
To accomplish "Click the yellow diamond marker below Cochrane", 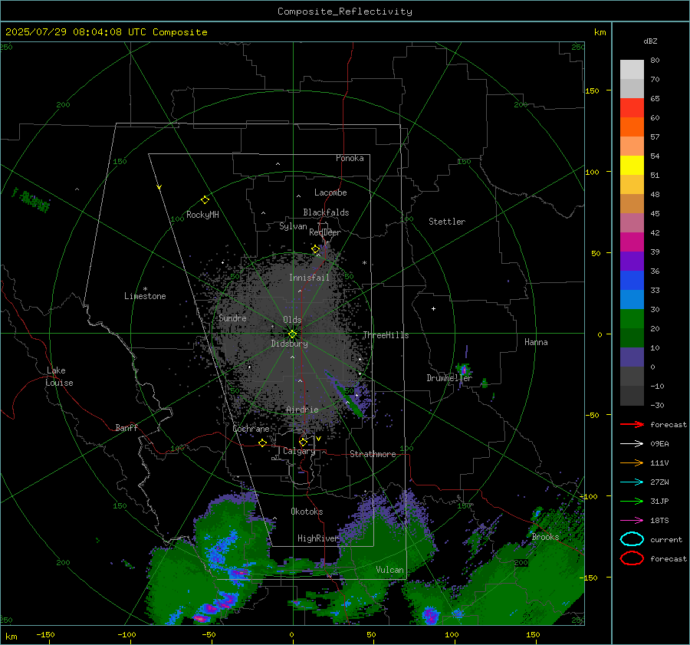I will point(262,443).
